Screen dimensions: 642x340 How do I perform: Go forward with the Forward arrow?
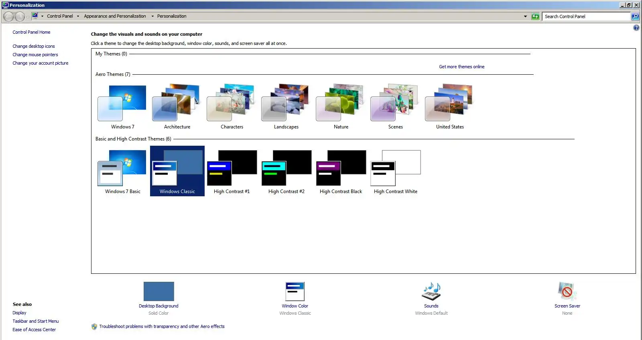(x=20, y=16)
